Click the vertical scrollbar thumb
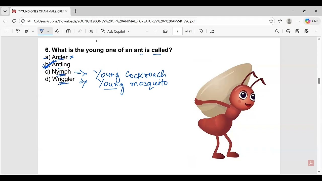This screenshot has width=322, height=181. [x=319, y=81]
